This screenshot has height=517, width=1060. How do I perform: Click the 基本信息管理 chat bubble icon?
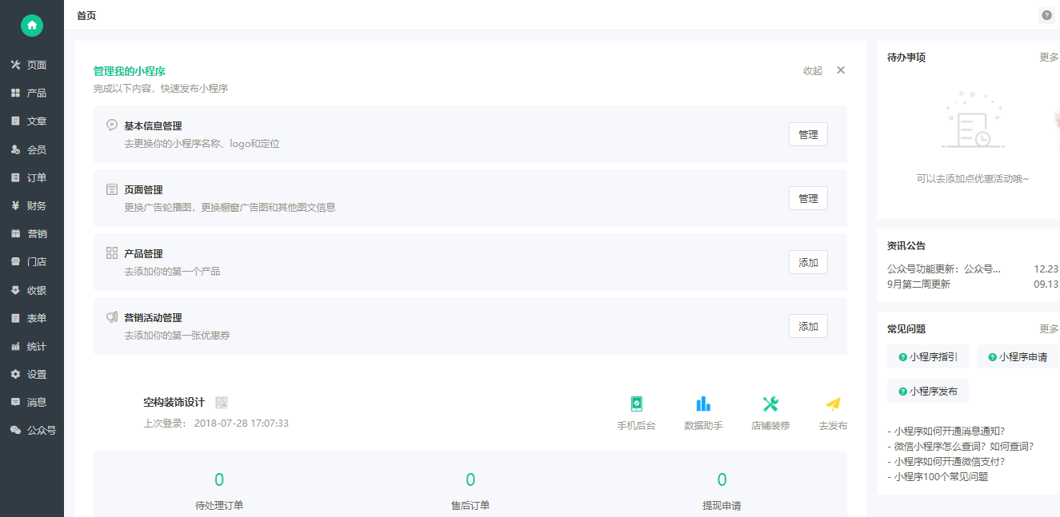112,125
